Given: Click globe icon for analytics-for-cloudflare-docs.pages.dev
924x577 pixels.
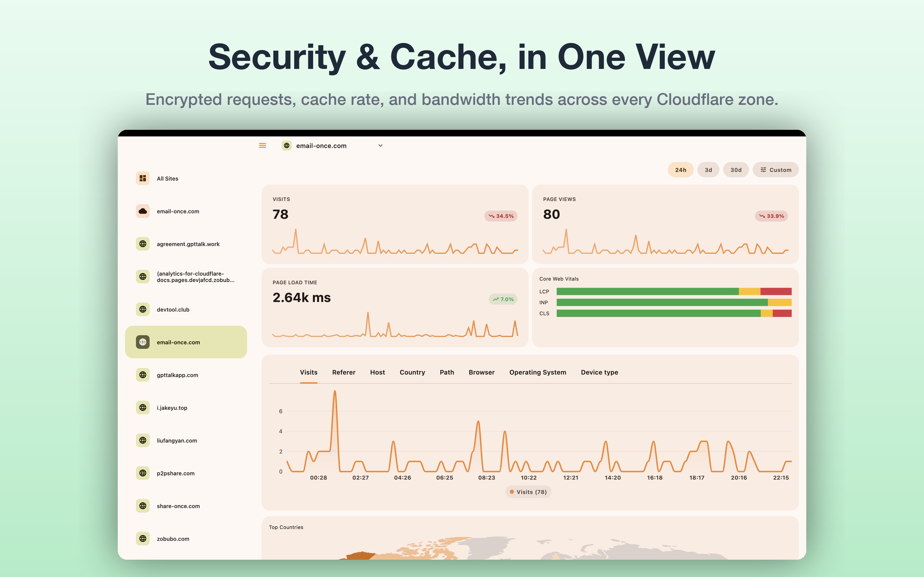Looking at the screenshot, I should pyautogui.click(x=143, y=277).
